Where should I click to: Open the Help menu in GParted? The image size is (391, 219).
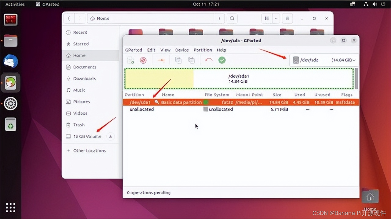tap(221, 50)
